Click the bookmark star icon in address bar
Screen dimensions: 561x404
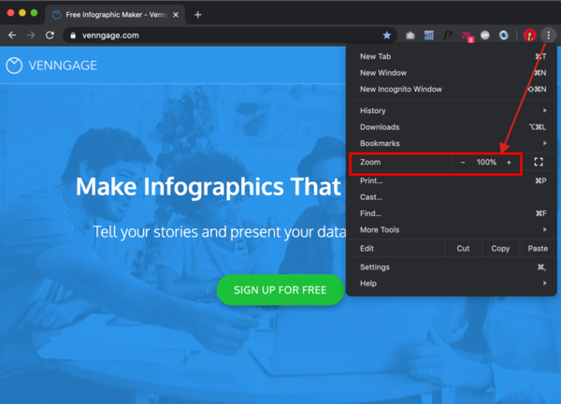(x=387, y=36)
